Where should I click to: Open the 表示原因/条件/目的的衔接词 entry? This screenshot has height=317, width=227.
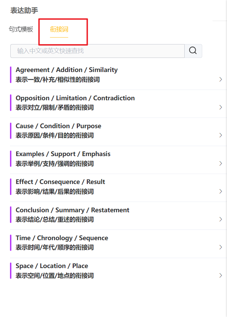click(x=54, y=136)
